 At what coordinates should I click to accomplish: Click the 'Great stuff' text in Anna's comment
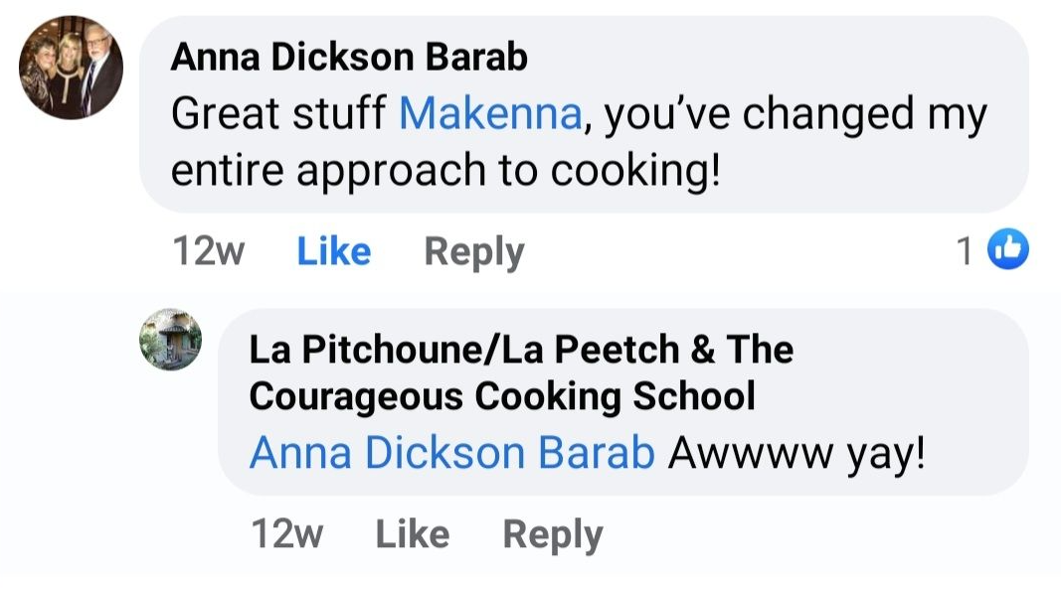pyautogui.click(x=278, y=115)
